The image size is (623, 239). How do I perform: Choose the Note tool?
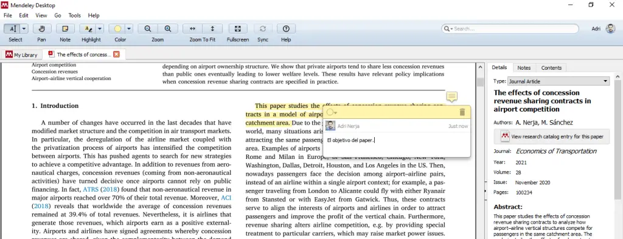point(65,29)
